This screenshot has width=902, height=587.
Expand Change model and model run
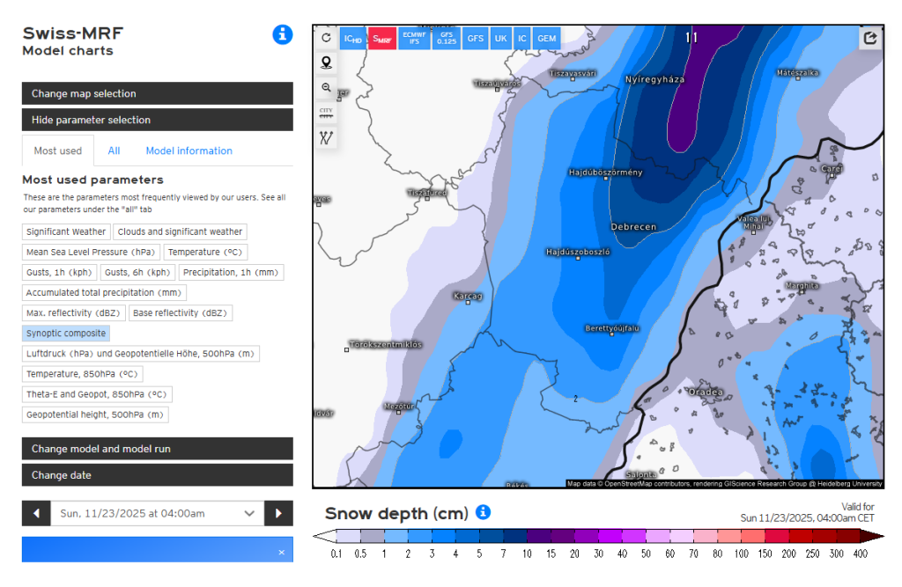[157, 449]
